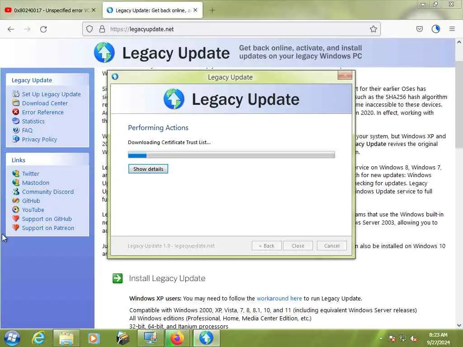Click Cancel in the Legacy Update installer
463x347 pixels.
[331, 246]
